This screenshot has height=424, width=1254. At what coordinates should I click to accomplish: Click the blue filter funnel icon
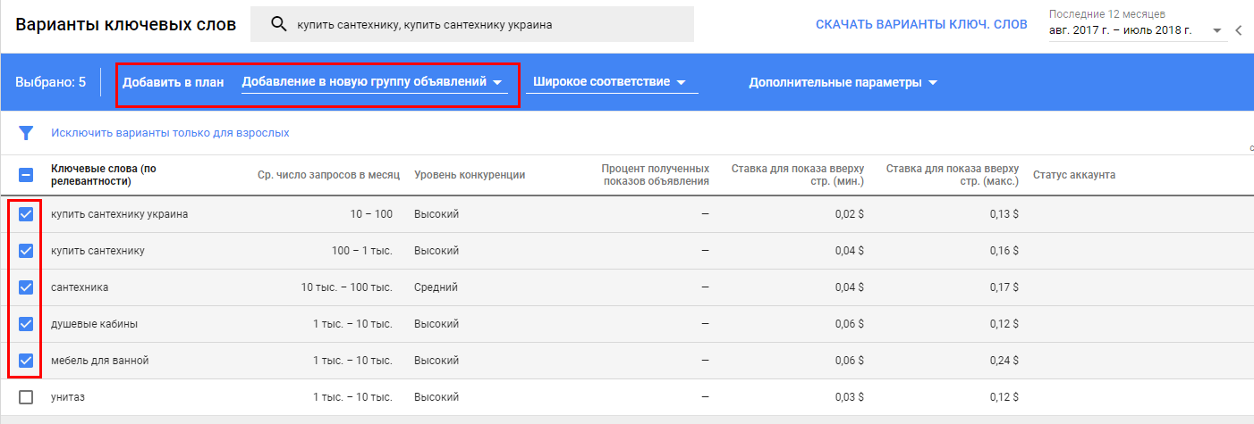(27, 133)
